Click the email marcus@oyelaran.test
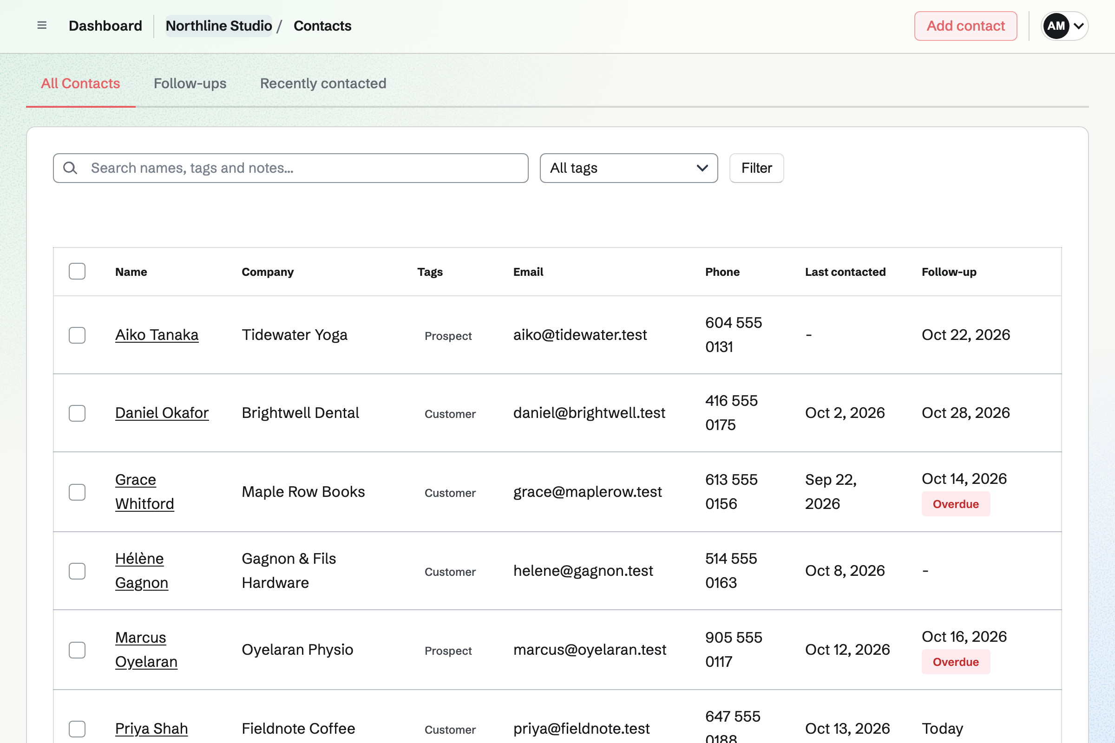 click(x=590, y=650)
